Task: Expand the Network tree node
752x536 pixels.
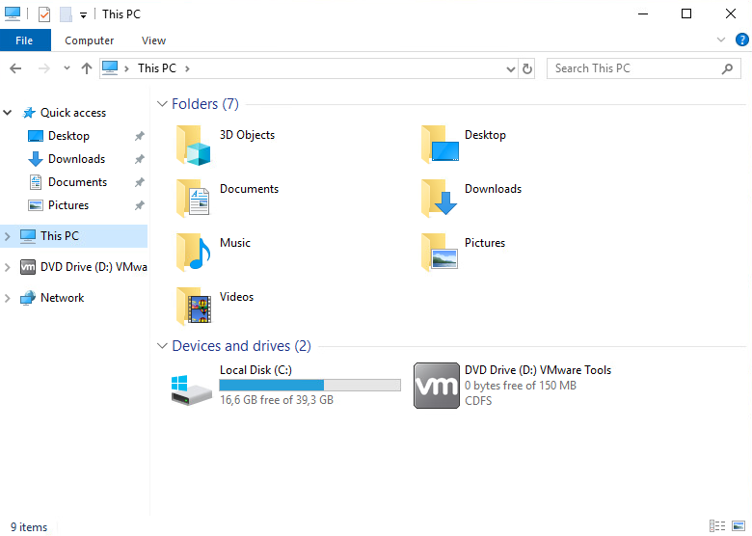Action: pos(7,298)
